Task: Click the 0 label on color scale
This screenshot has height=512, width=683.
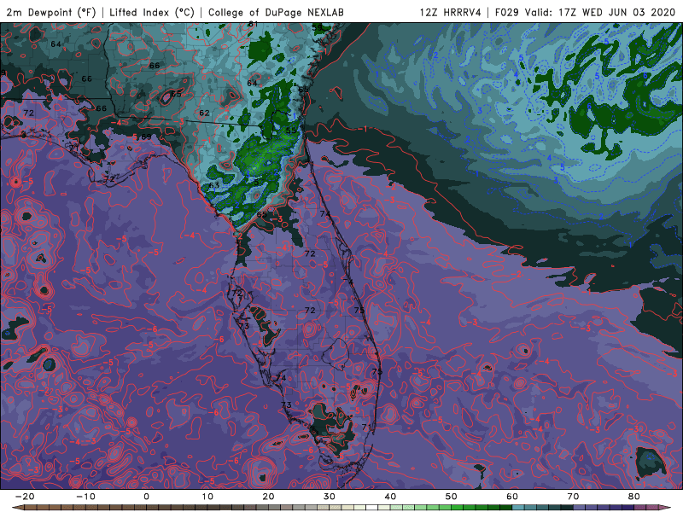Action: tap(146, 497)
